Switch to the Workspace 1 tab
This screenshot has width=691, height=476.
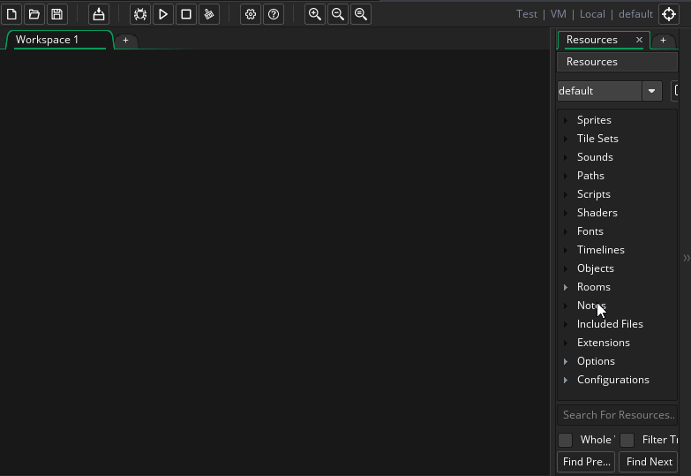click(59, 40)
